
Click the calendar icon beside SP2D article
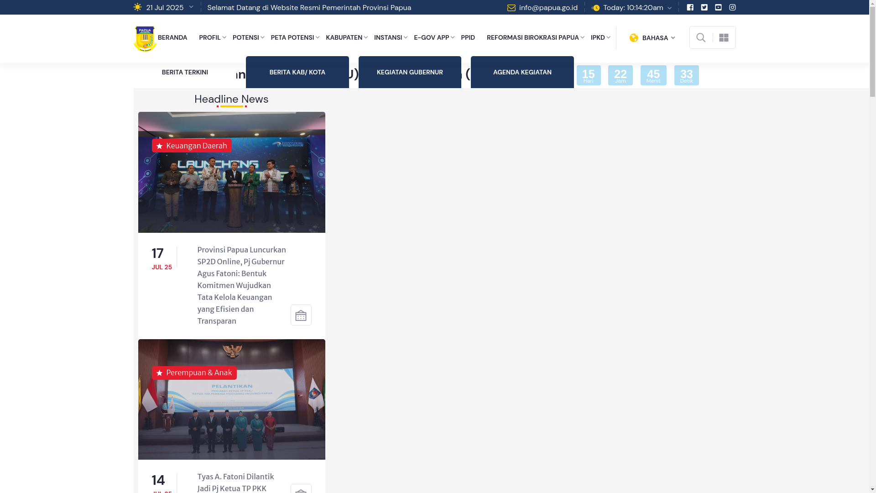301,315
